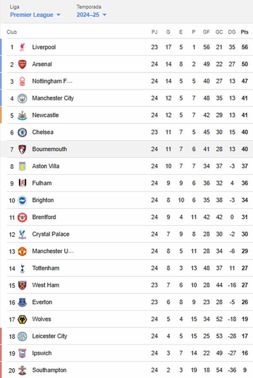This screenshot has width=253, height=378.
Task: Click Liverpool's blue position indicator bar
Action: [x=1, y=47]
